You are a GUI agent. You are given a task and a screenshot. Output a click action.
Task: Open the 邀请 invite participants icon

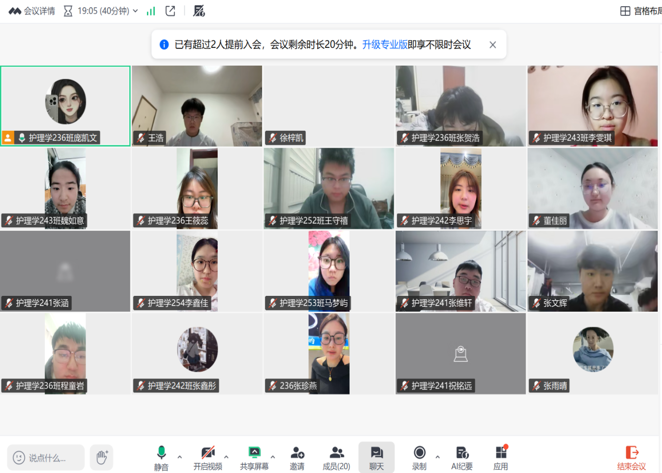(x=297, y=457)
